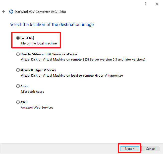
Task: Click the 'Select the location of the destination image' heading
Action: 52,25
